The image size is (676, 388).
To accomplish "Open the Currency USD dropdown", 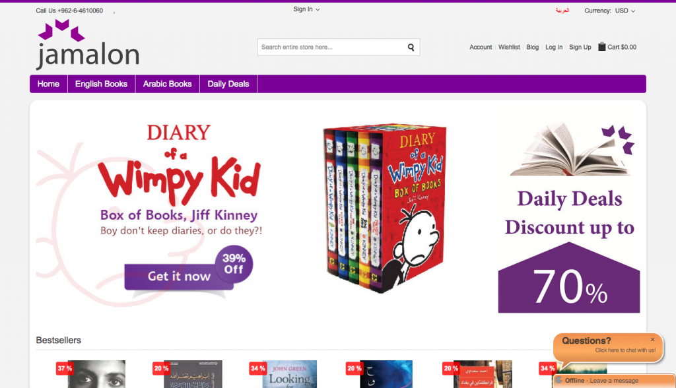I will tap(609, 11).
